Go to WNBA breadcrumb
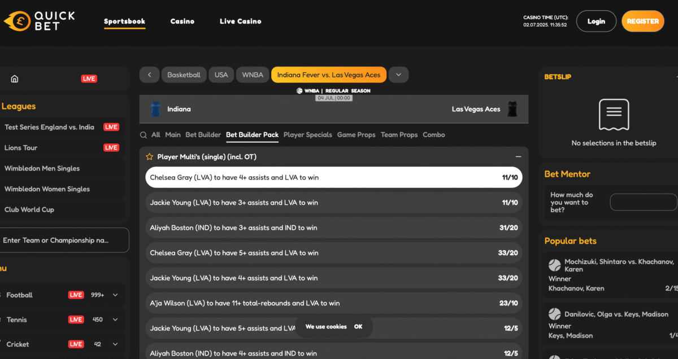 click(x=253, y=75)
